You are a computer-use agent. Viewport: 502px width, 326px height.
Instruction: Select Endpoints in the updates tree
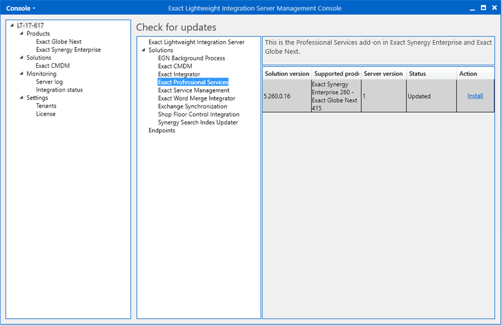(x=162, y=130)
